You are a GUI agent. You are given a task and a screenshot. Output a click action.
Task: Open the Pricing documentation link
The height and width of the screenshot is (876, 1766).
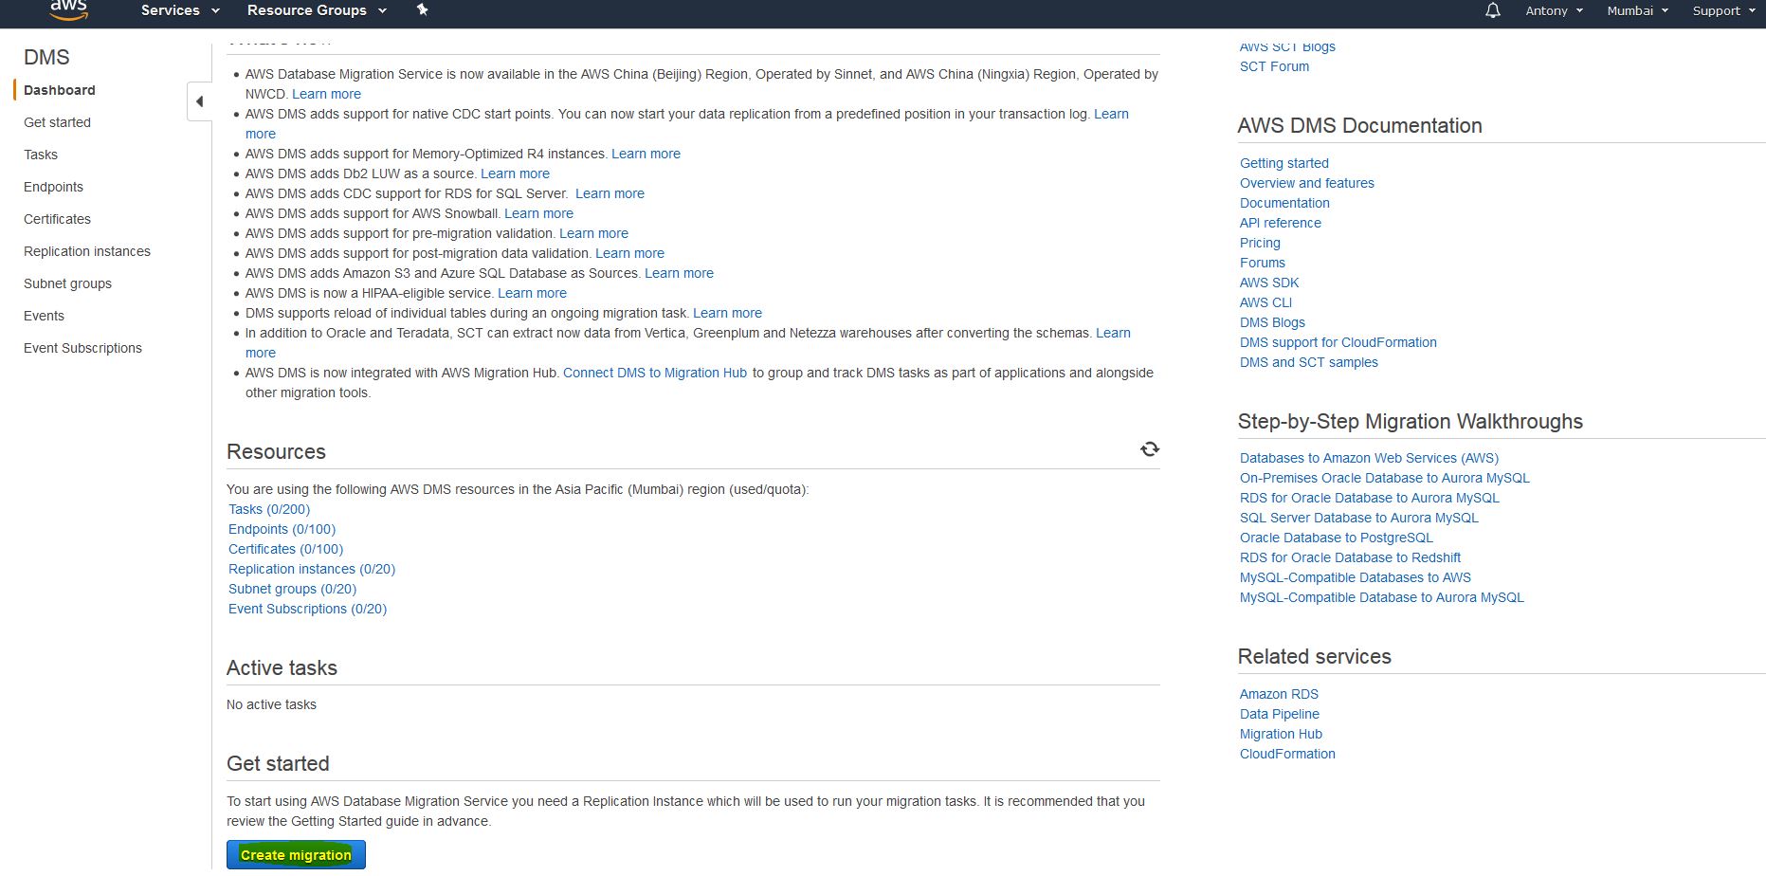point(1260,243)
